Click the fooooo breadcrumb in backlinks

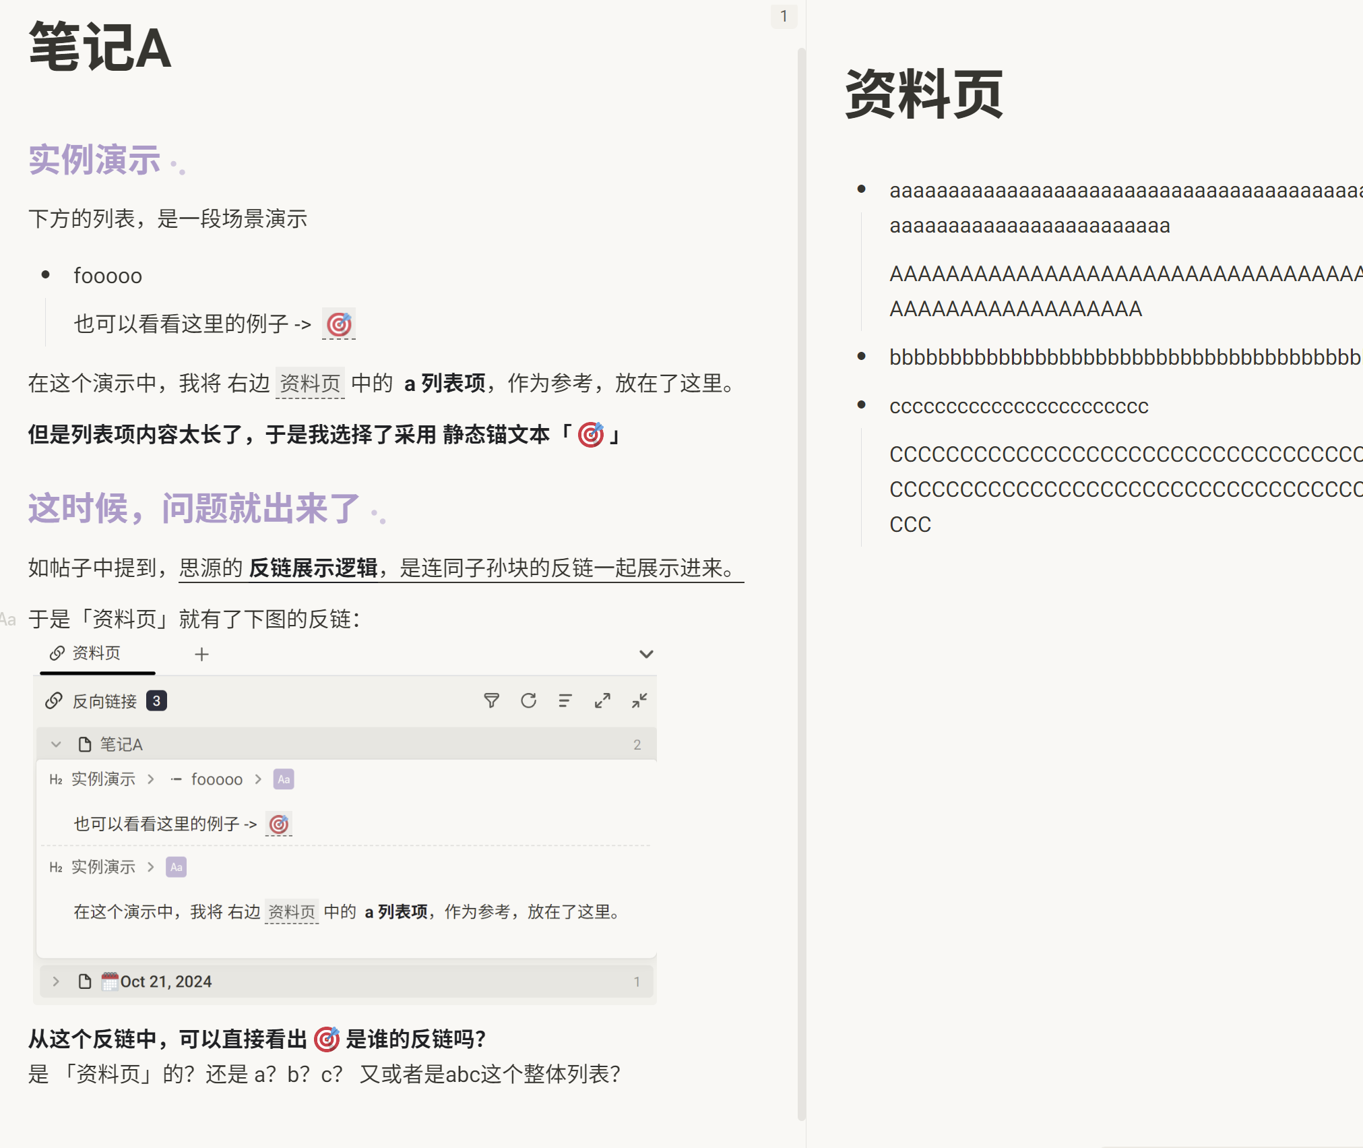pyautogui.click(x=216, y=779)
